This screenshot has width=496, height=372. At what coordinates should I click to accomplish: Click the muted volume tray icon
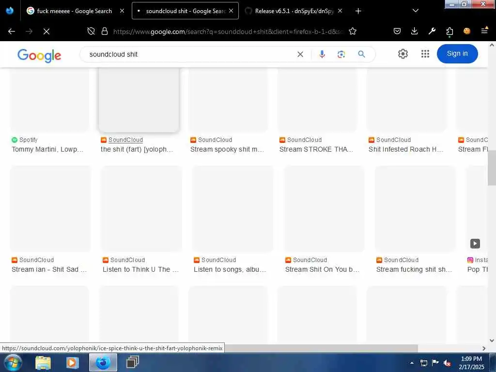pyautogui.click(x=447, y=363)
